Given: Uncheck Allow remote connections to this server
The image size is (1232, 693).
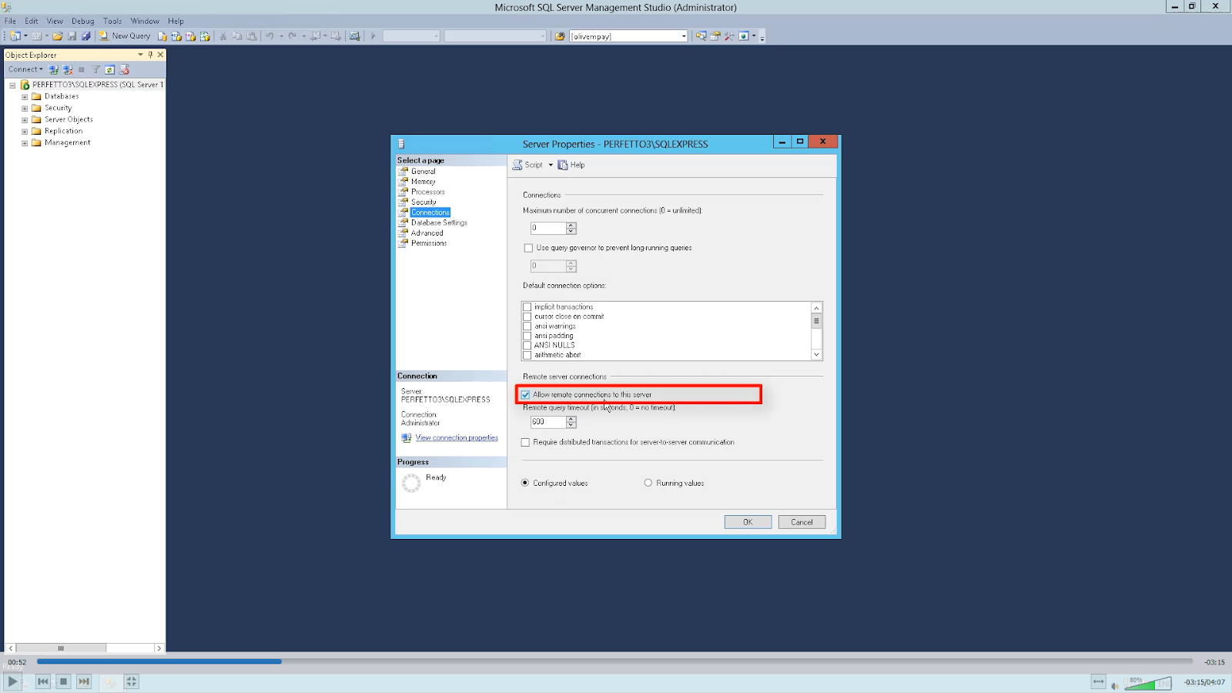Looking at the screenshot, I should pyautogui.click(x=526, y=394).
